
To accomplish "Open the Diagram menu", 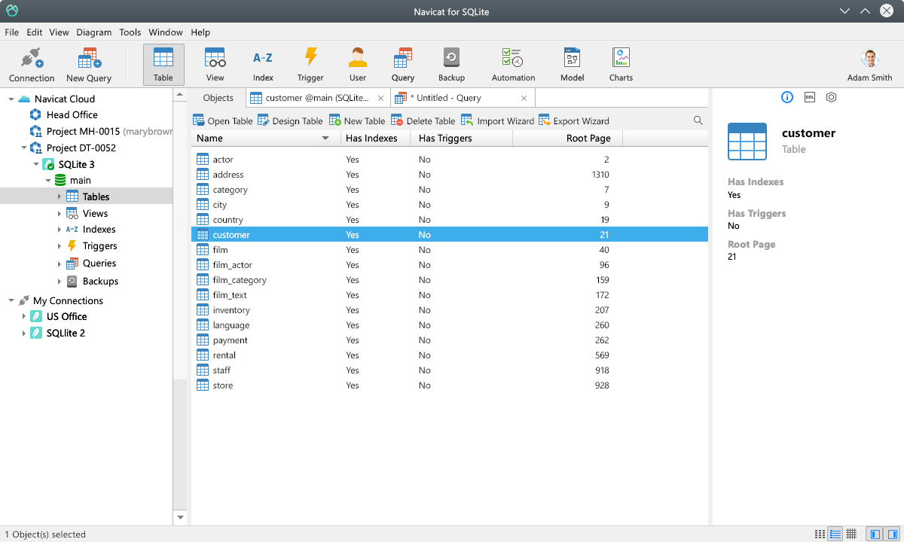I will (93, 32).
